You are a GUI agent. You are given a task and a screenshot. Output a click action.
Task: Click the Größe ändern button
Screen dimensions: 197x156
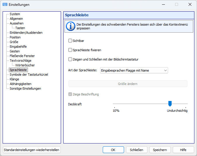(128, 84)
